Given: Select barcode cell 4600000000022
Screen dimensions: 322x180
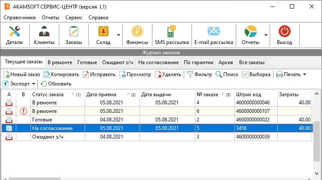Looking at the screenshot, I should point(256,120).
